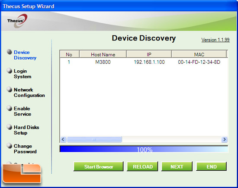Sort by the MAC column header

pyautogui.click(x=199, y=54)
